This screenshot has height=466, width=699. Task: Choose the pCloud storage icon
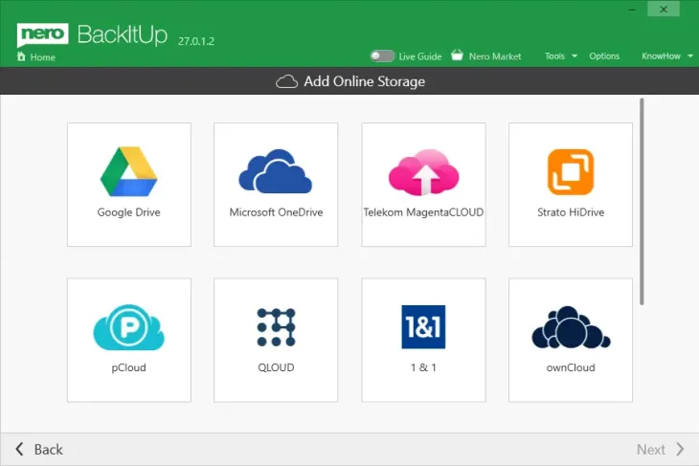129,328
